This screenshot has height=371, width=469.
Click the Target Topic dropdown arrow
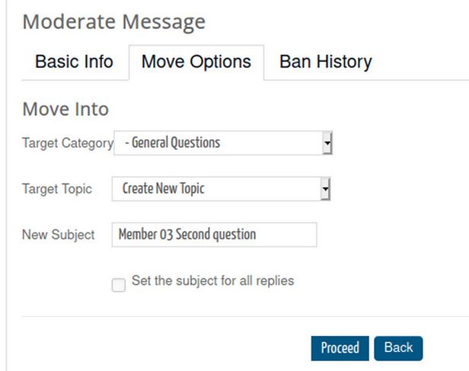click(325, 189)
